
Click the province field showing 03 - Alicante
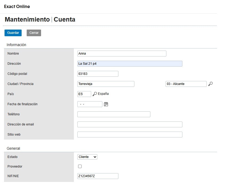click(x=186, y=84)
